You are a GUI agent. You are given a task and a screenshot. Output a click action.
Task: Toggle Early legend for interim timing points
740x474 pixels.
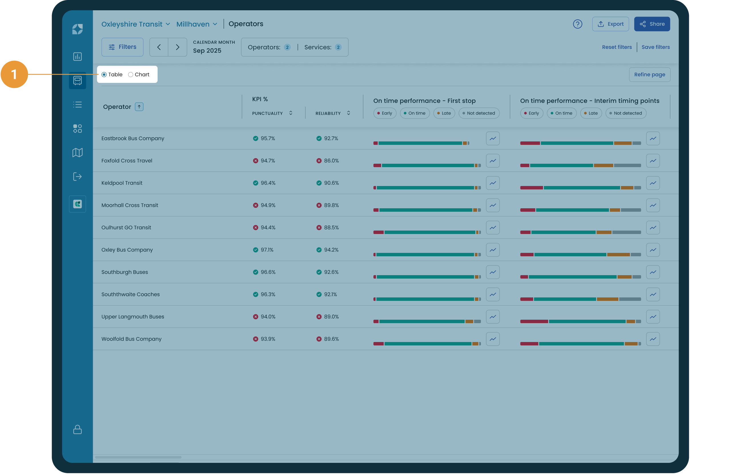tap(532, 113)
